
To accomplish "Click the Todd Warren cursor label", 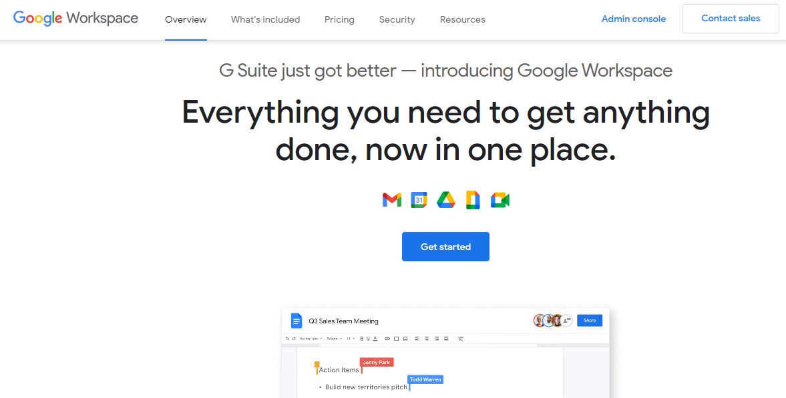I will 425,379.
